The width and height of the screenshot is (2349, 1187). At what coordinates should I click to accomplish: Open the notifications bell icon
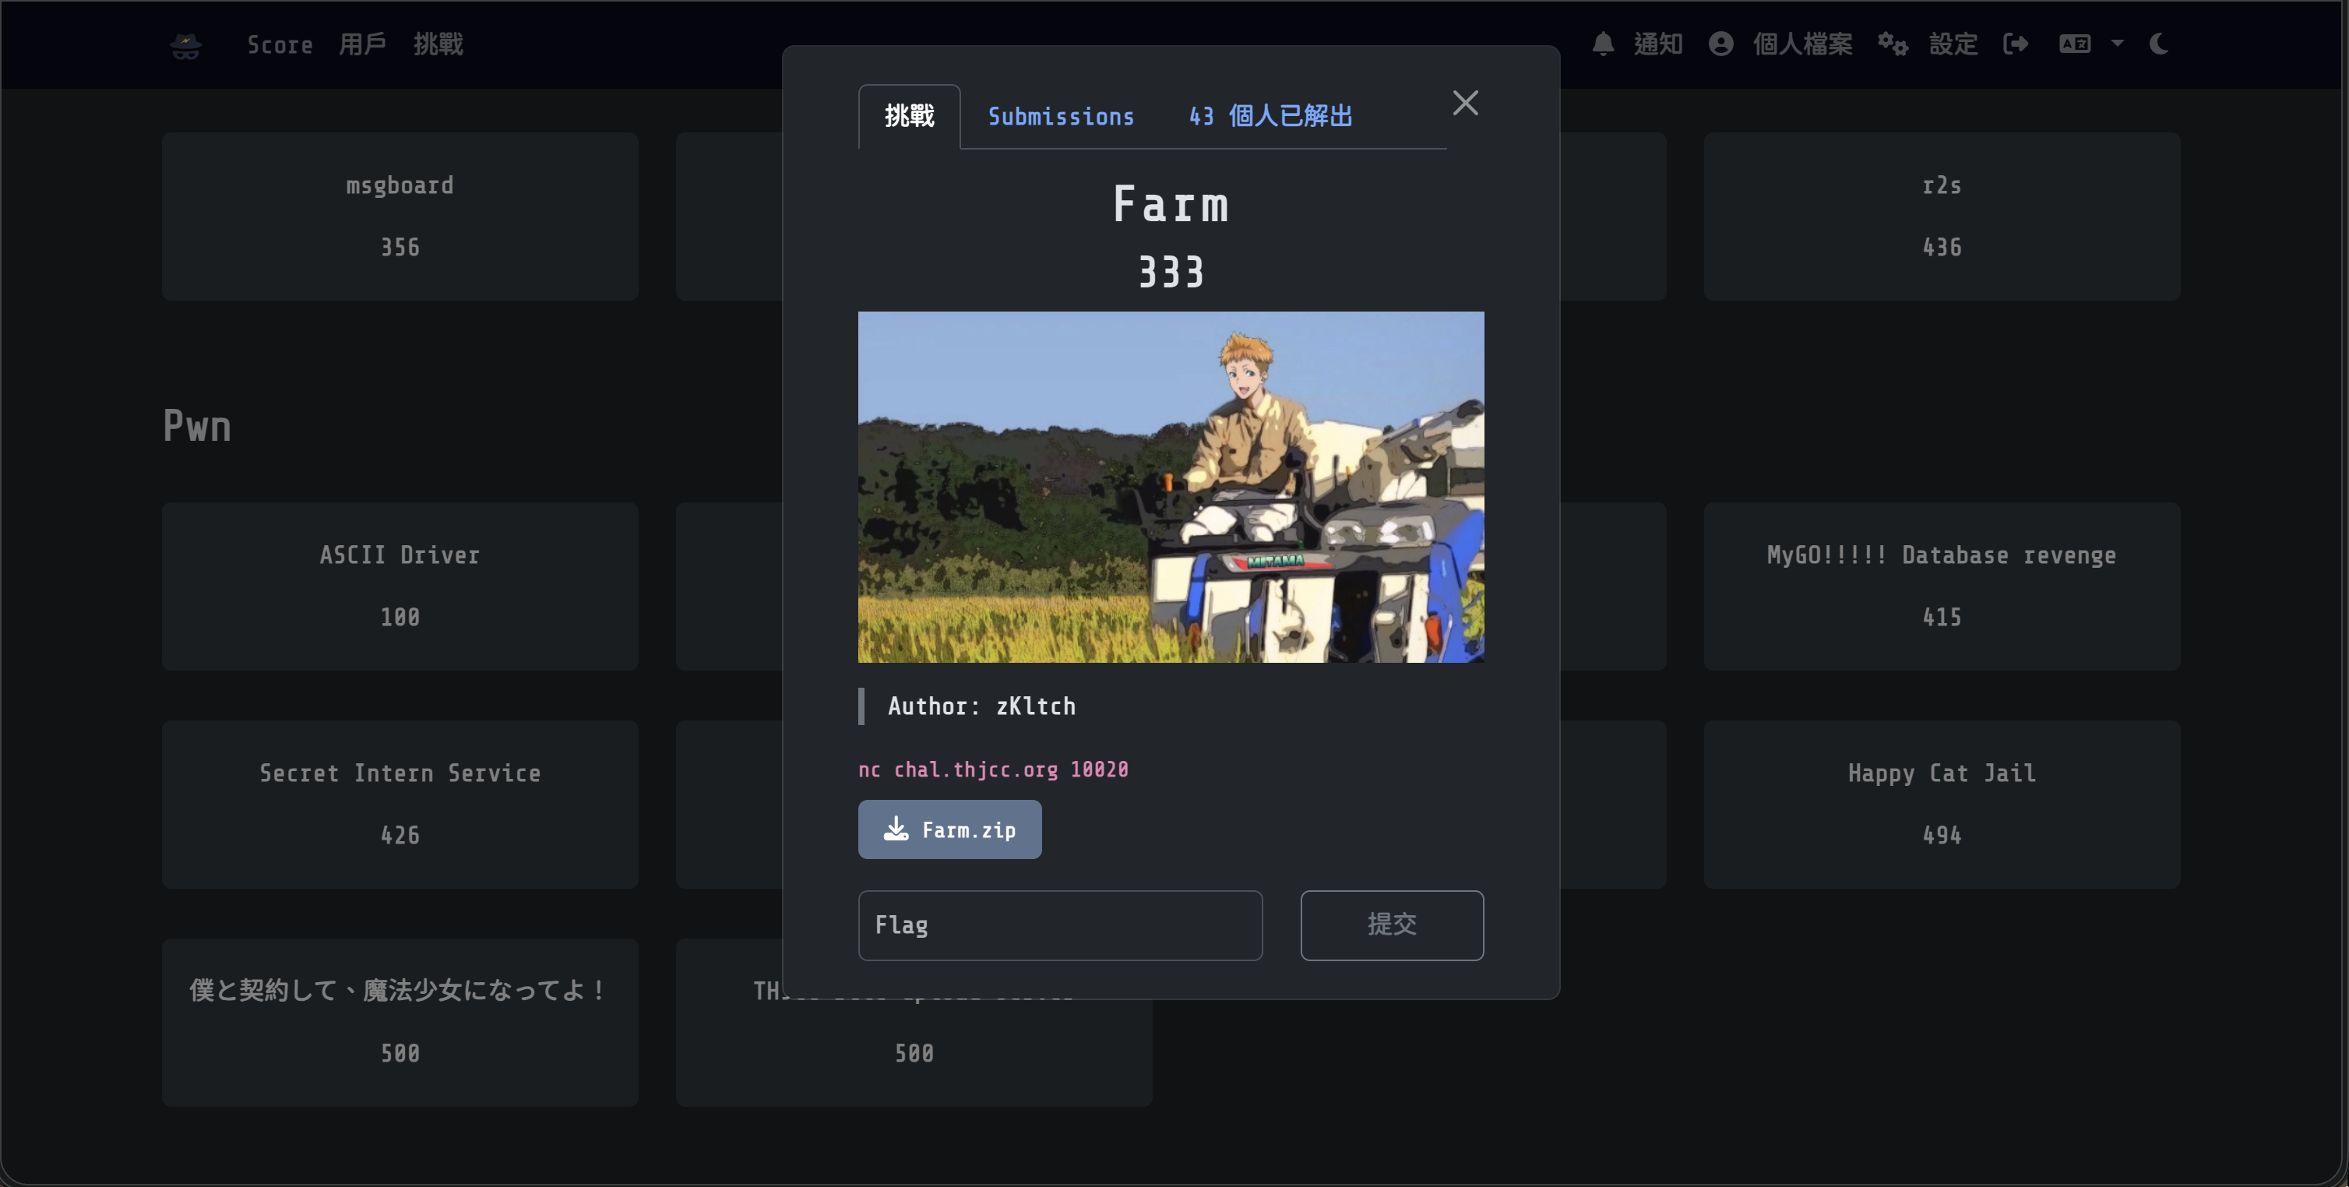pos(1603,44)
